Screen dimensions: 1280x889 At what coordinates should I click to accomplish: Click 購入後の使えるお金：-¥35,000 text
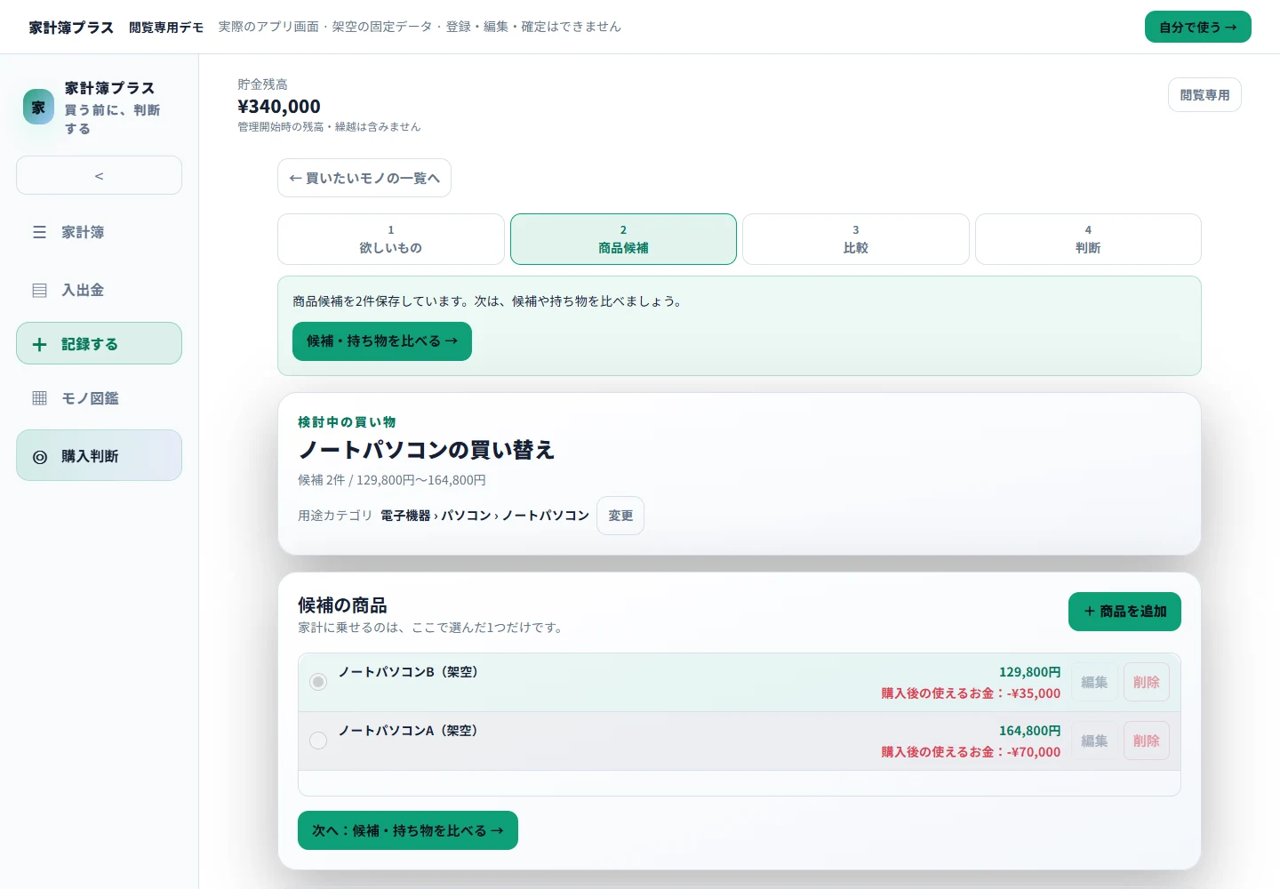point(971,693)
